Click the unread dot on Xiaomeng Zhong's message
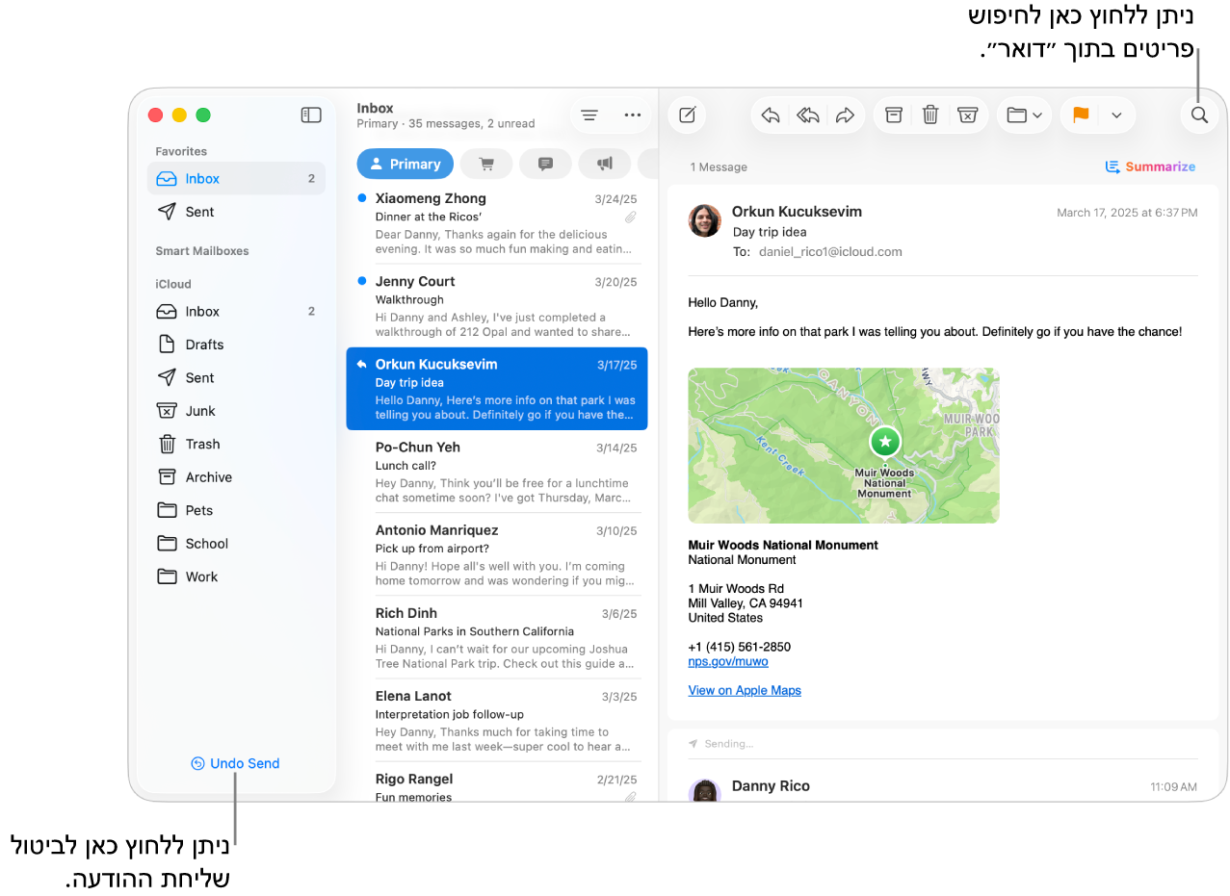 point(361,197)
